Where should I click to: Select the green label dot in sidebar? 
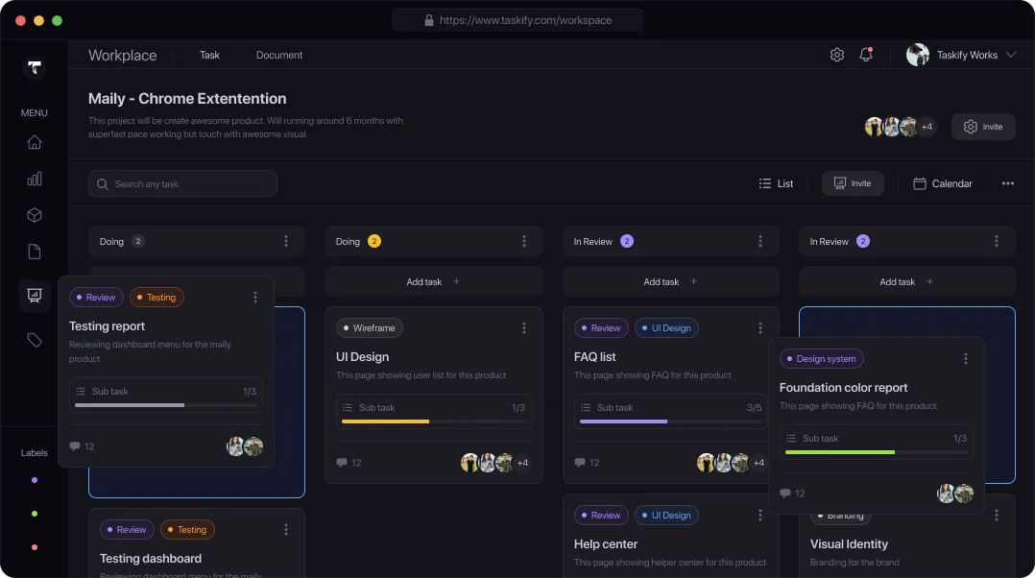pos(35,514)
